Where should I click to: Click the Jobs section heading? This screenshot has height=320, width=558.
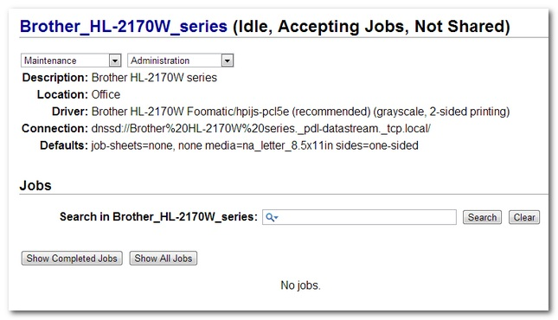35,185
